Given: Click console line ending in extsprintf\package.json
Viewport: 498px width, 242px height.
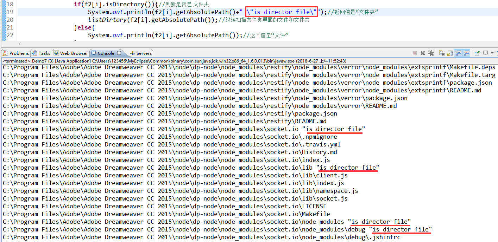Looking at the screenshot, I should (x=247, y=83).
